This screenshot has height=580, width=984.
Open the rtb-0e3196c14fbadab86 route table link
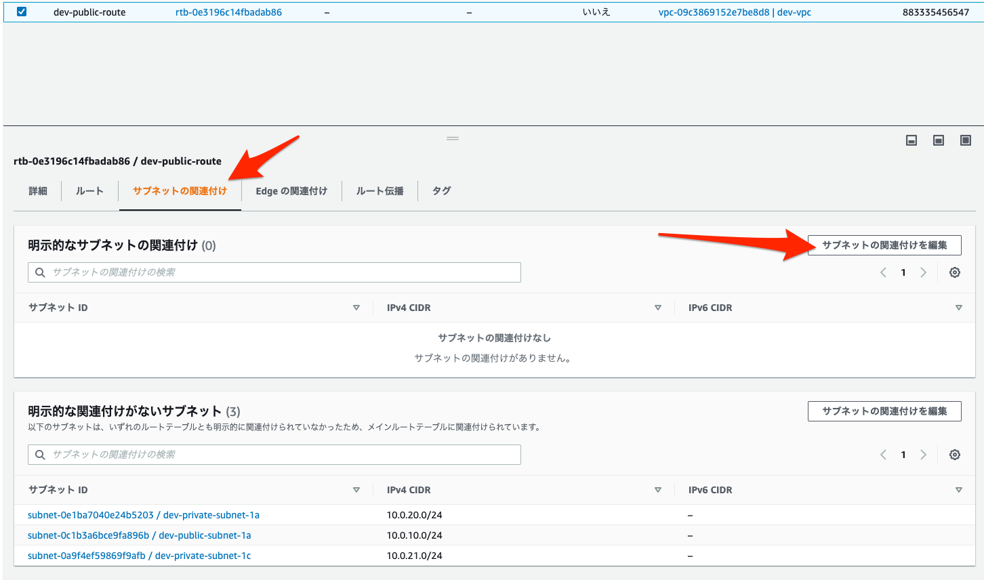point(228,12)
